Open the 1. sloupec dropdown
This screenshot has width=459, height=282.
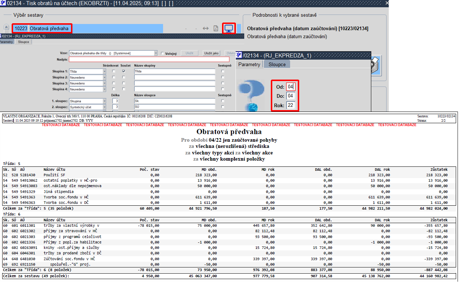pos(104,101)
